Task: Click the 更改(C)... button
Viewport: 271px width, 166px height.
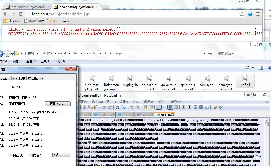Action: (57, 104)
